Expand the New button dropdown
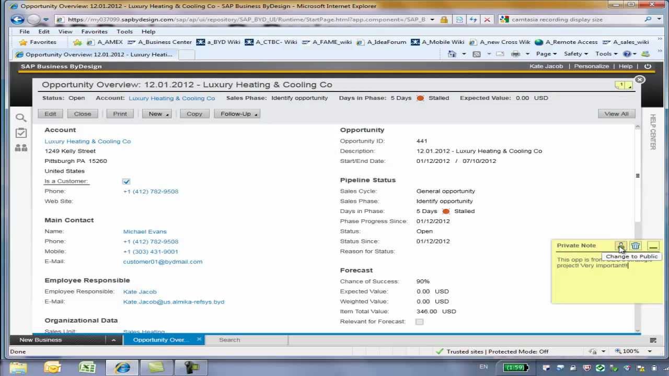 tap(168, 114)
